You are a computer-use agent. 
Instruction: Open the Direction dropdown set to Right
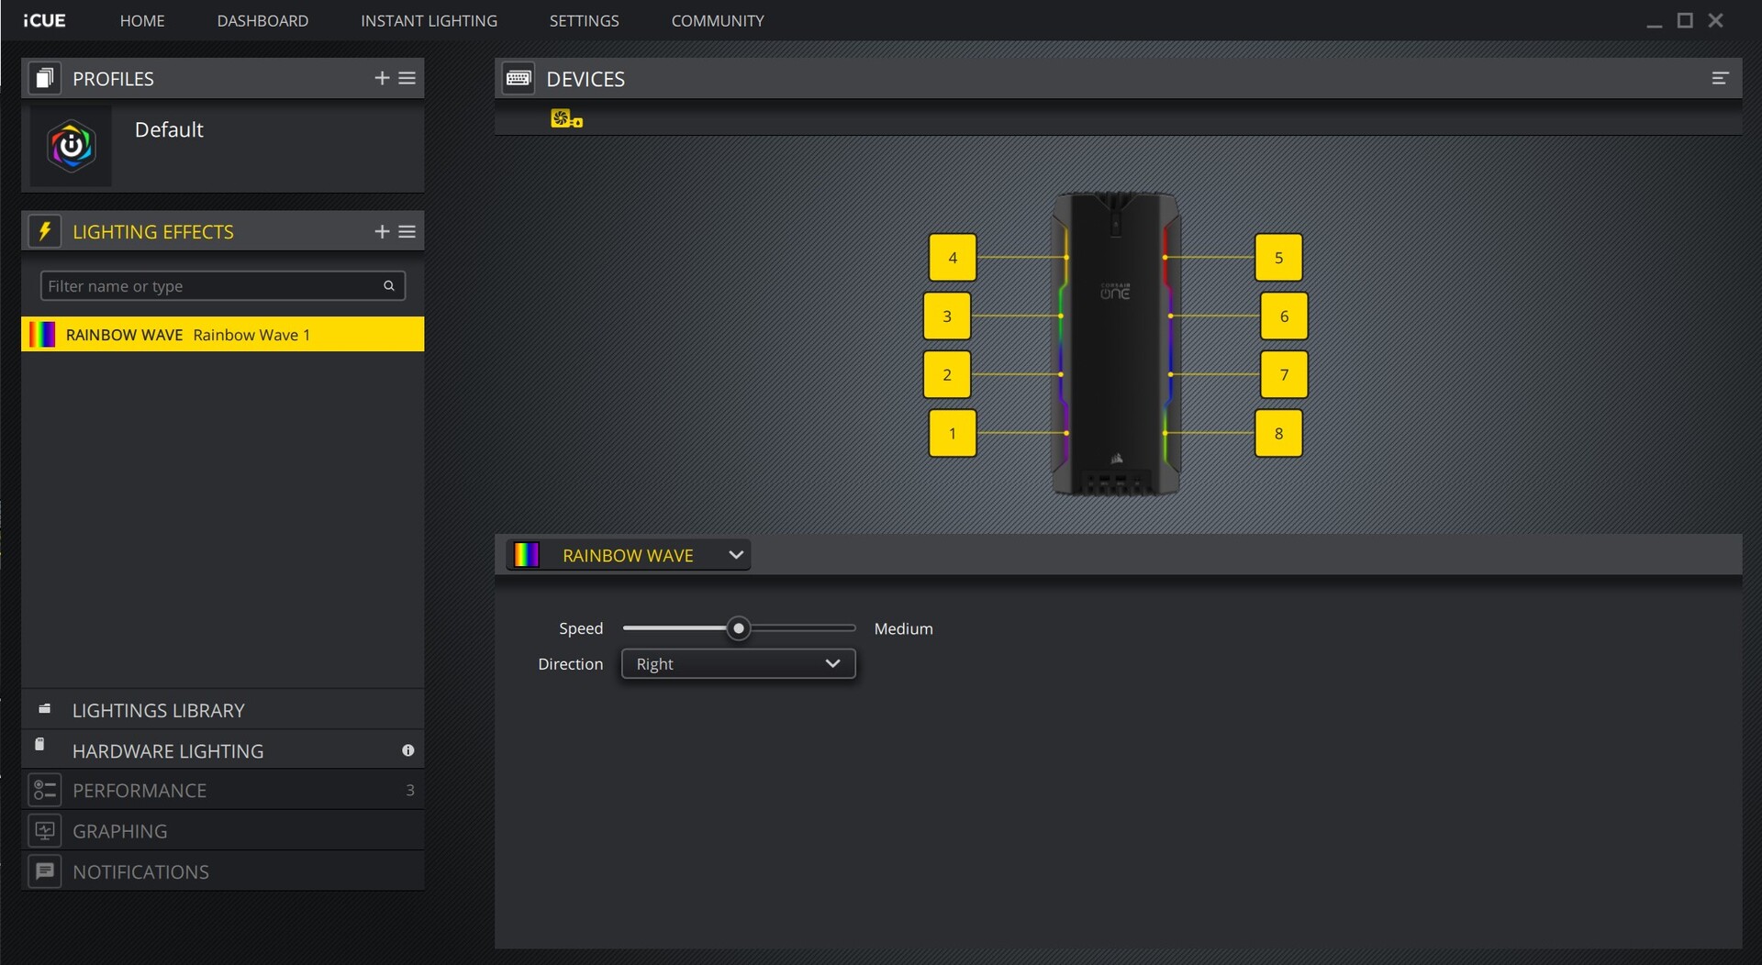pyautogui.click(x=739, y=664)
